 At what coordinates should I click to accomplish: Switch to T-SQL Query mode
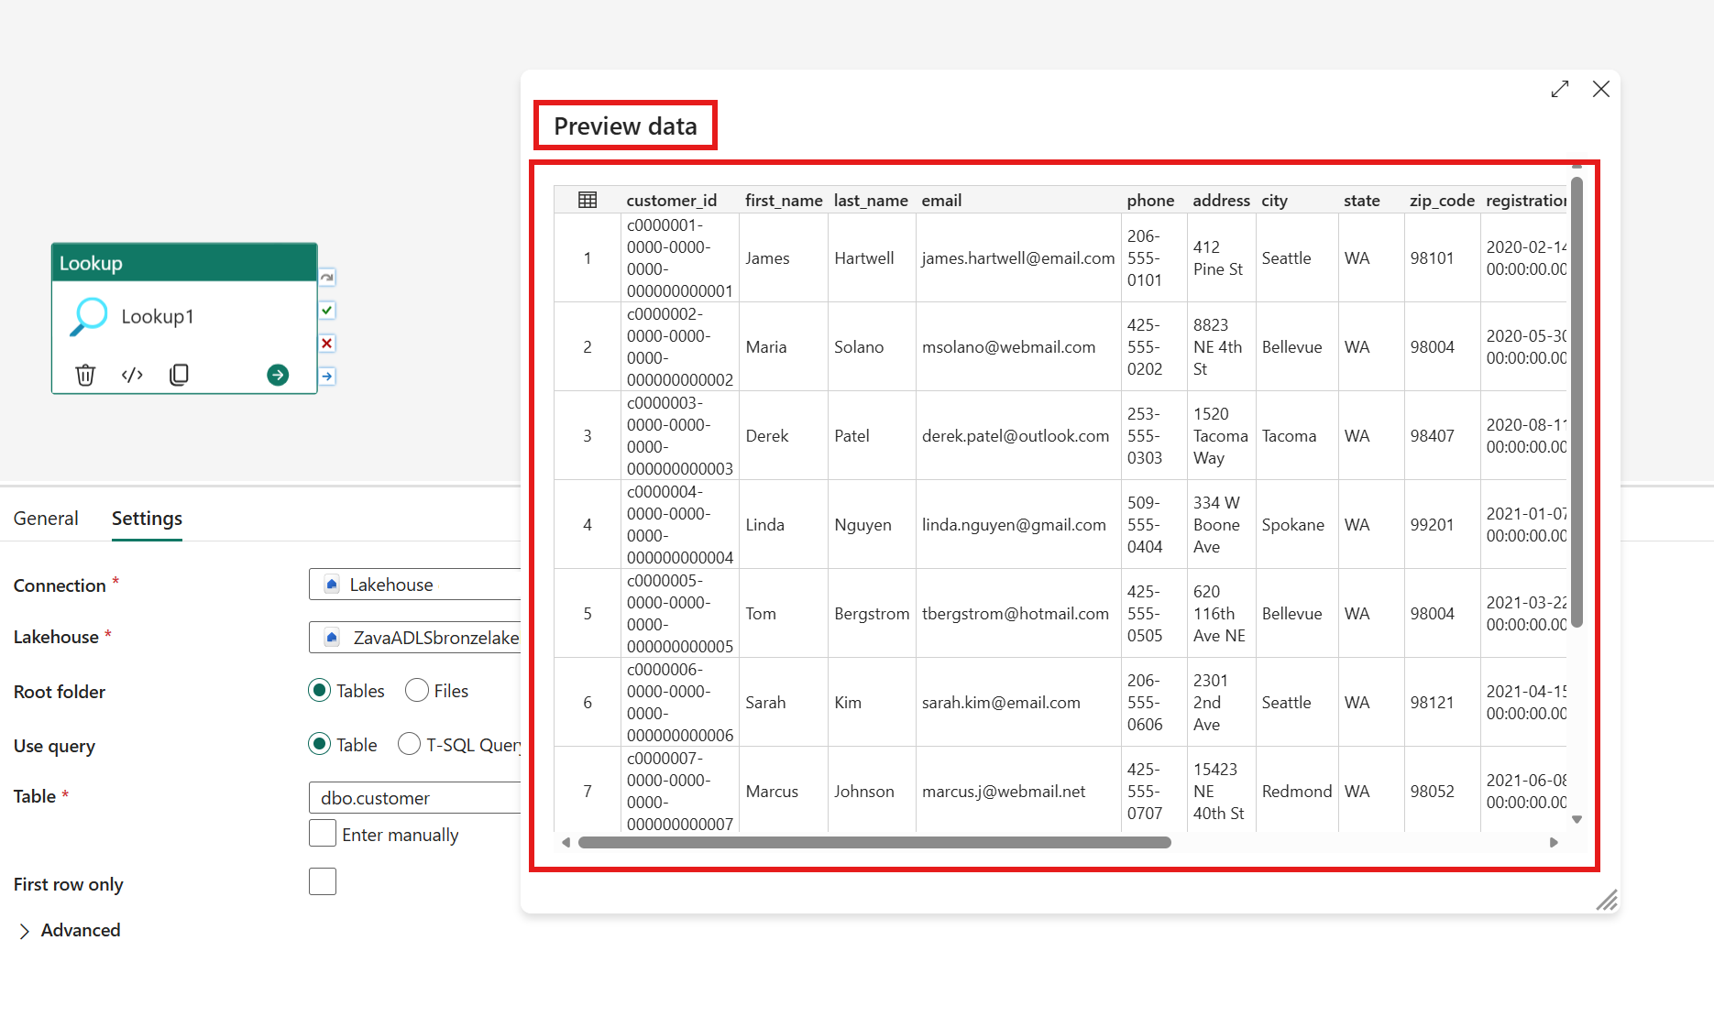pos(409,744)
